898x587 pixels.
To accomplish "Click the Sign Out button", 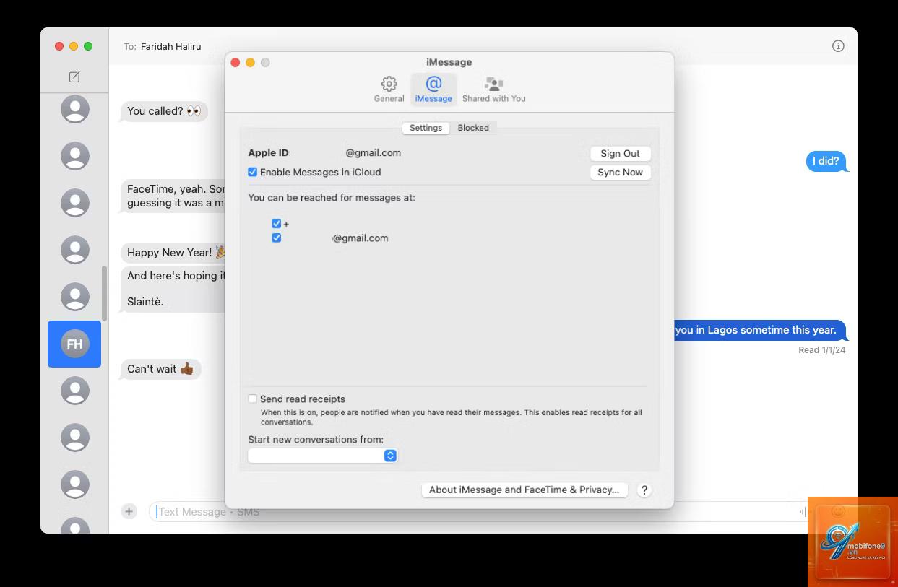I will (620, 153).
